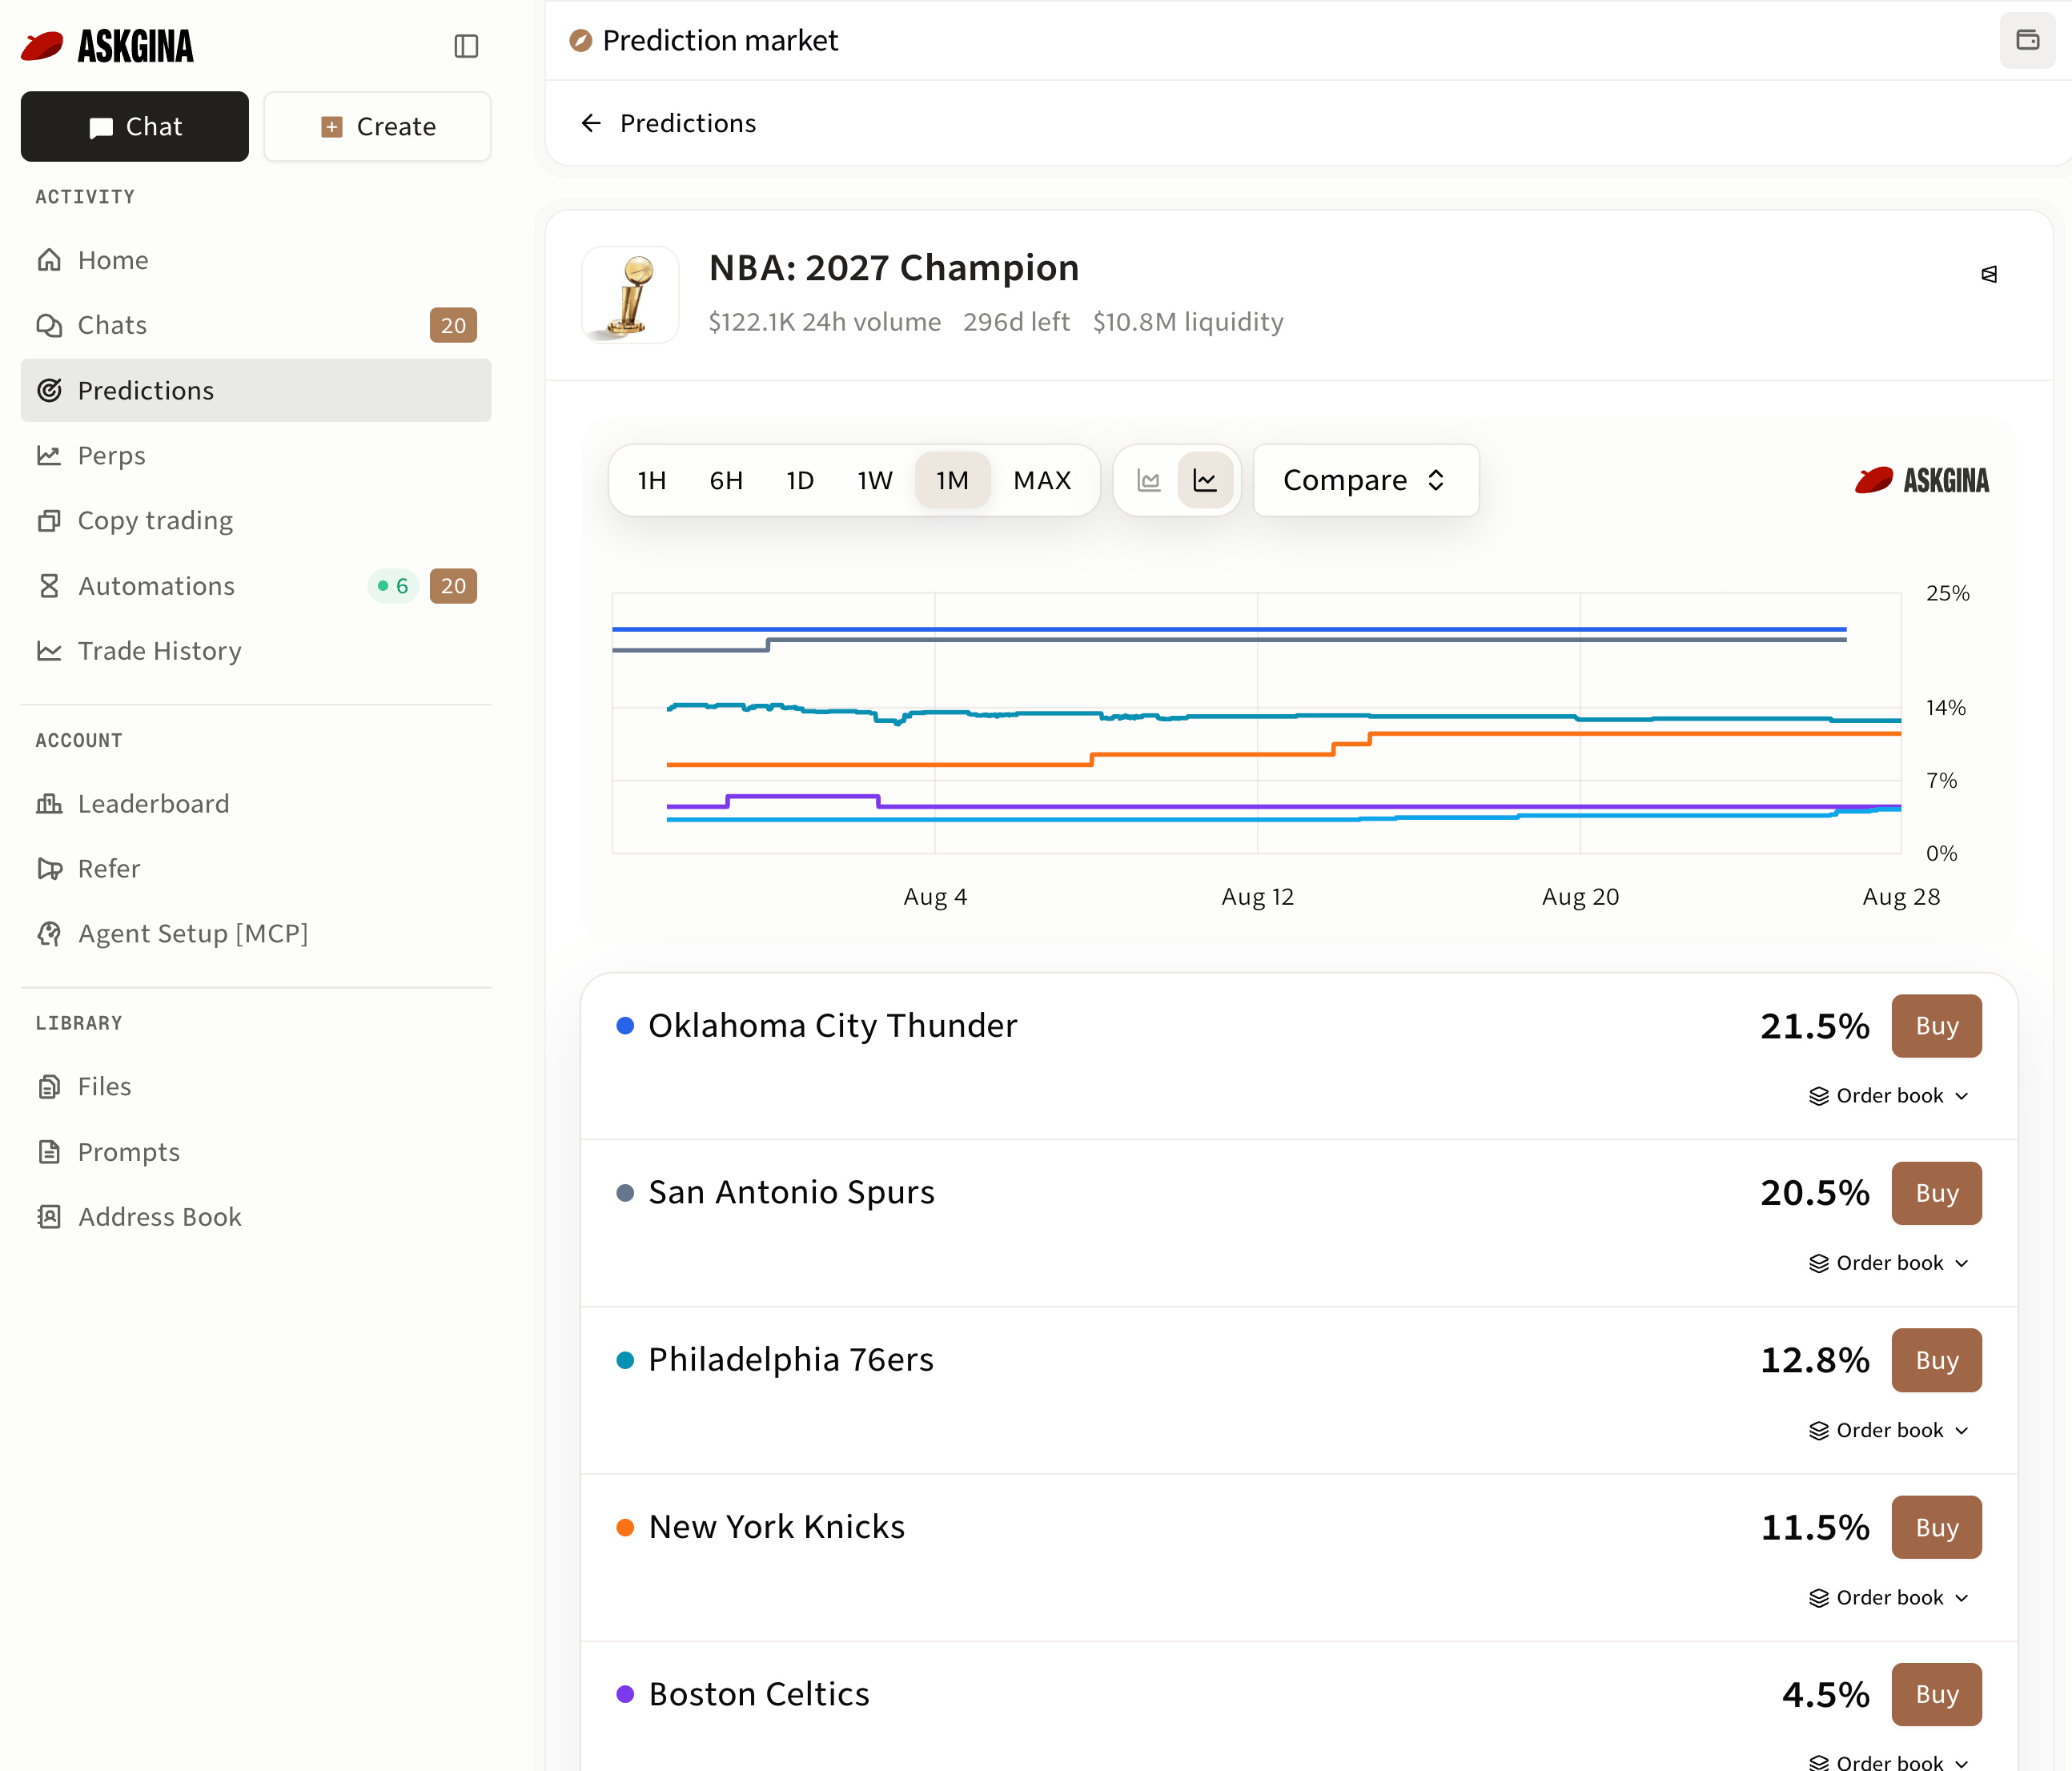
Task: Buy San Antonio Spurs
Action: [1936, 1193]
